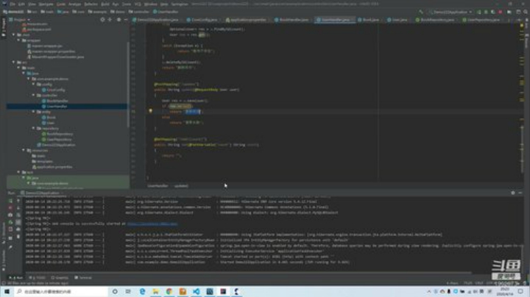This screenshot has height=297, width=530.
Task: Click the green Run button in top toolbar
Action: point(479,12)
